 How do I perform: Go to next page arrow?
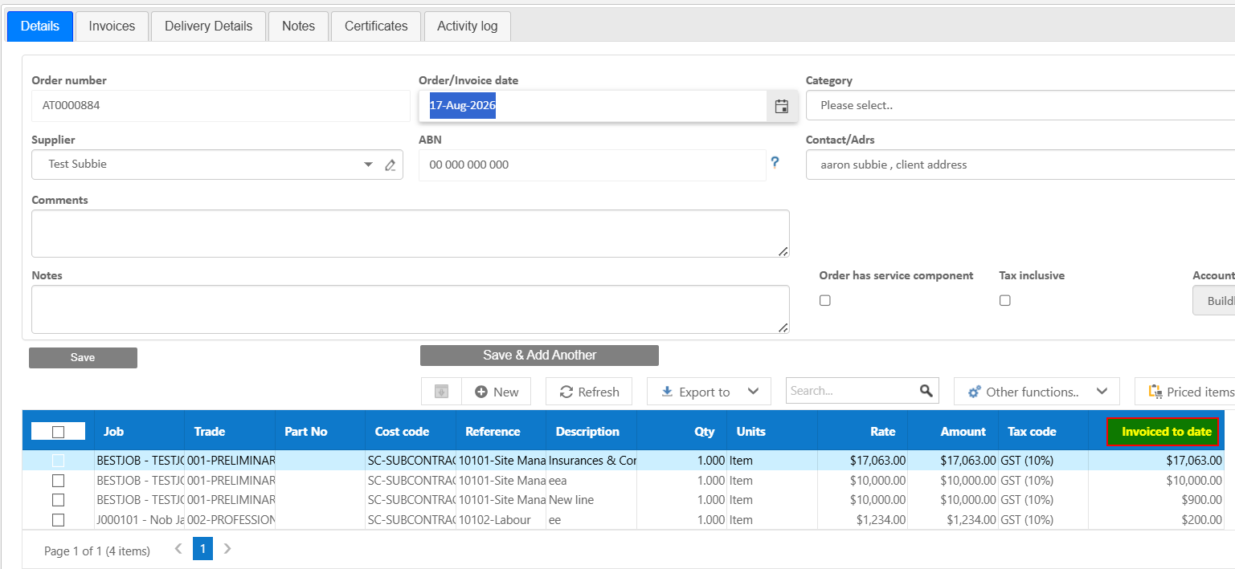(x=227, y=549)
